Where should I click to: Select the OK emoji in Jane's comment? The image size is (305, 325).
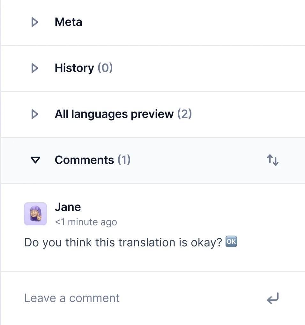(x=231, y=242)
